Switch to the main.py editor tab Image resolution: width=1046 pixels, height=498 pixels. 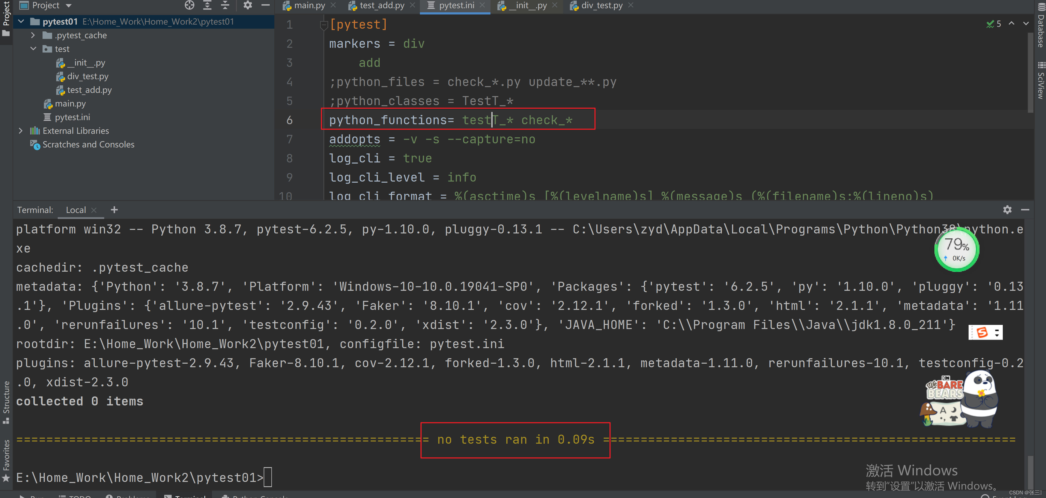(309, 5)
